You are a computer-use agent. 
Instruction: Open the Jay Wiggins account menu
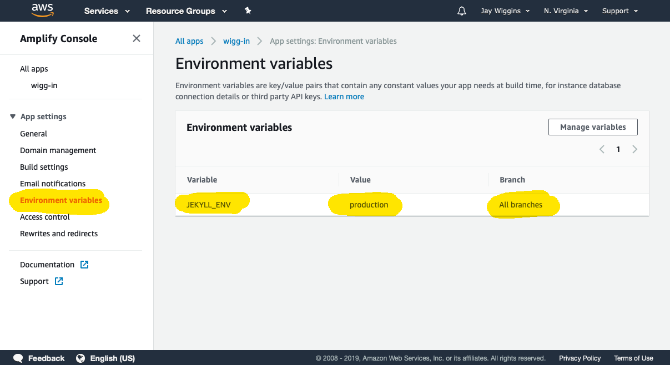point(505,11)
